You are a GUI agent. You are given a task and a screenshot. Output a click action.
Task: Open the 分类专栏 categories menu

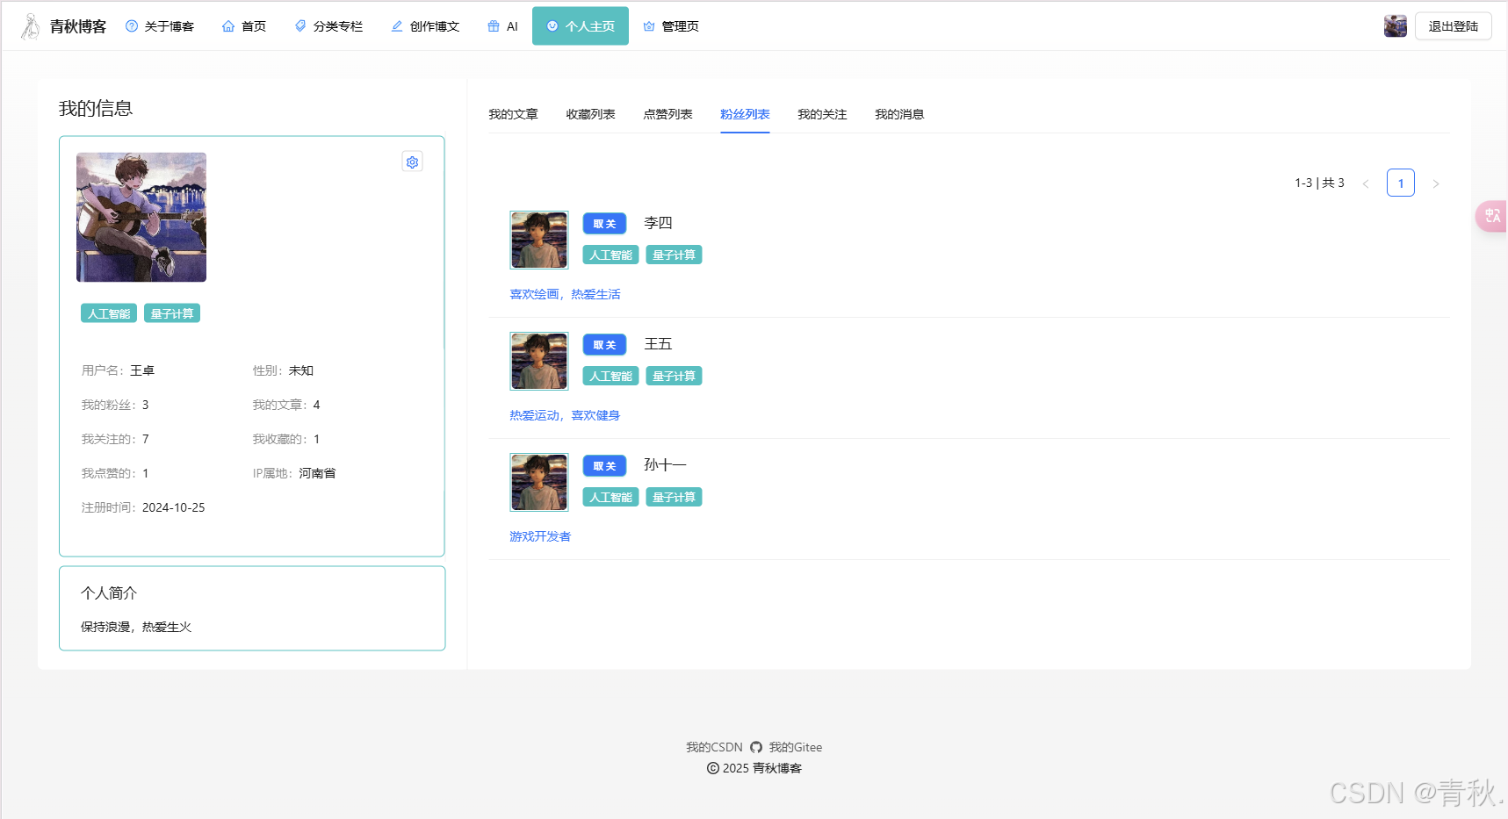328,26
